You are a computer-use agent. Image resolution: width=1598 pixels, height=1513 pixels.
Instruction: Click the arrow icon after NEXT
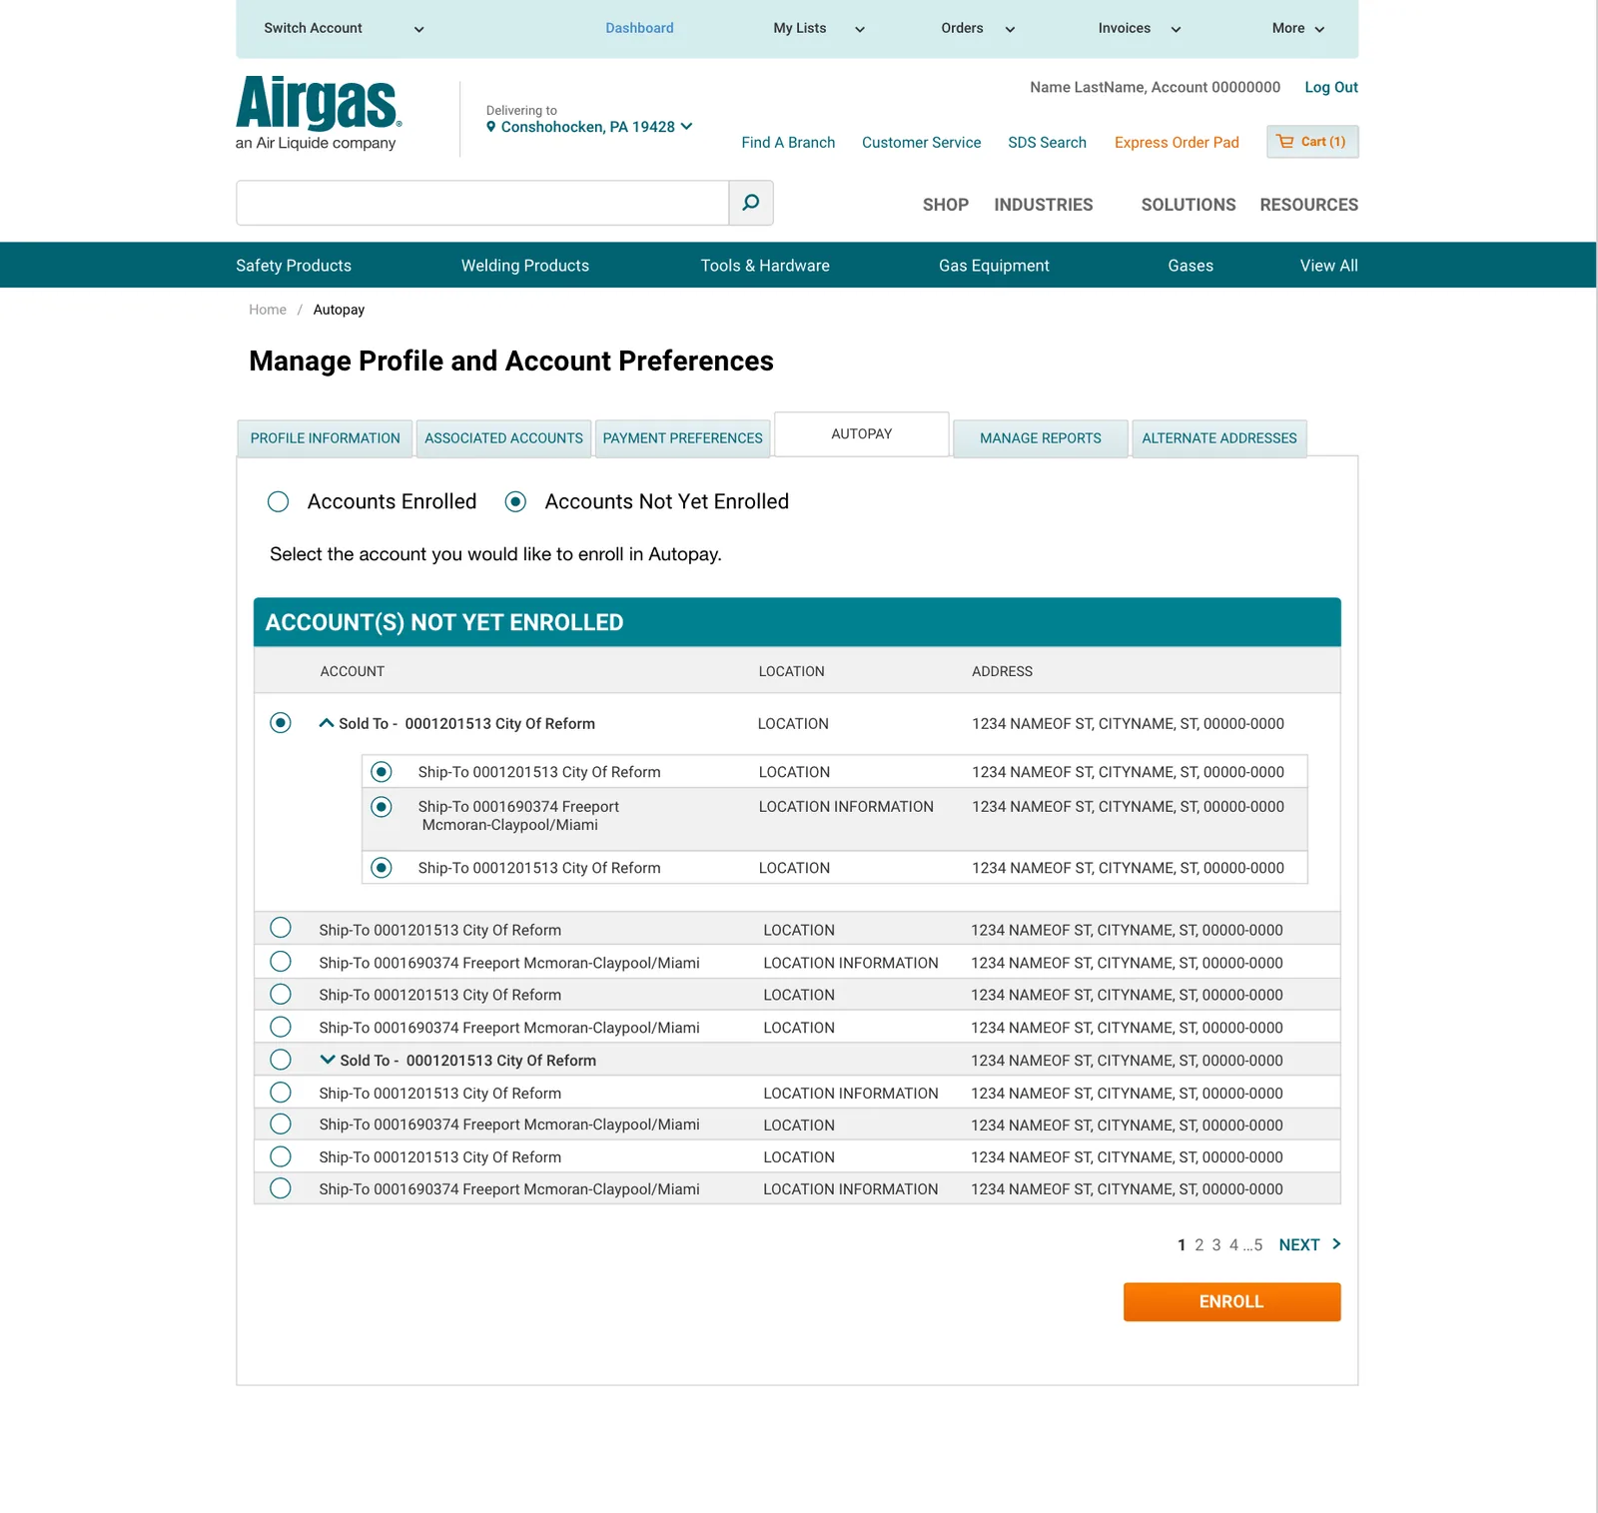[x=1336, y=1244]
